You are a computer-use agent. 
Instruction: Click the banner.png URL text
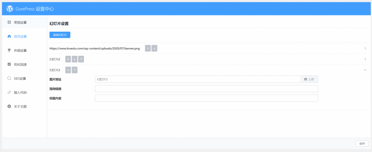click(x=95, y=49)
